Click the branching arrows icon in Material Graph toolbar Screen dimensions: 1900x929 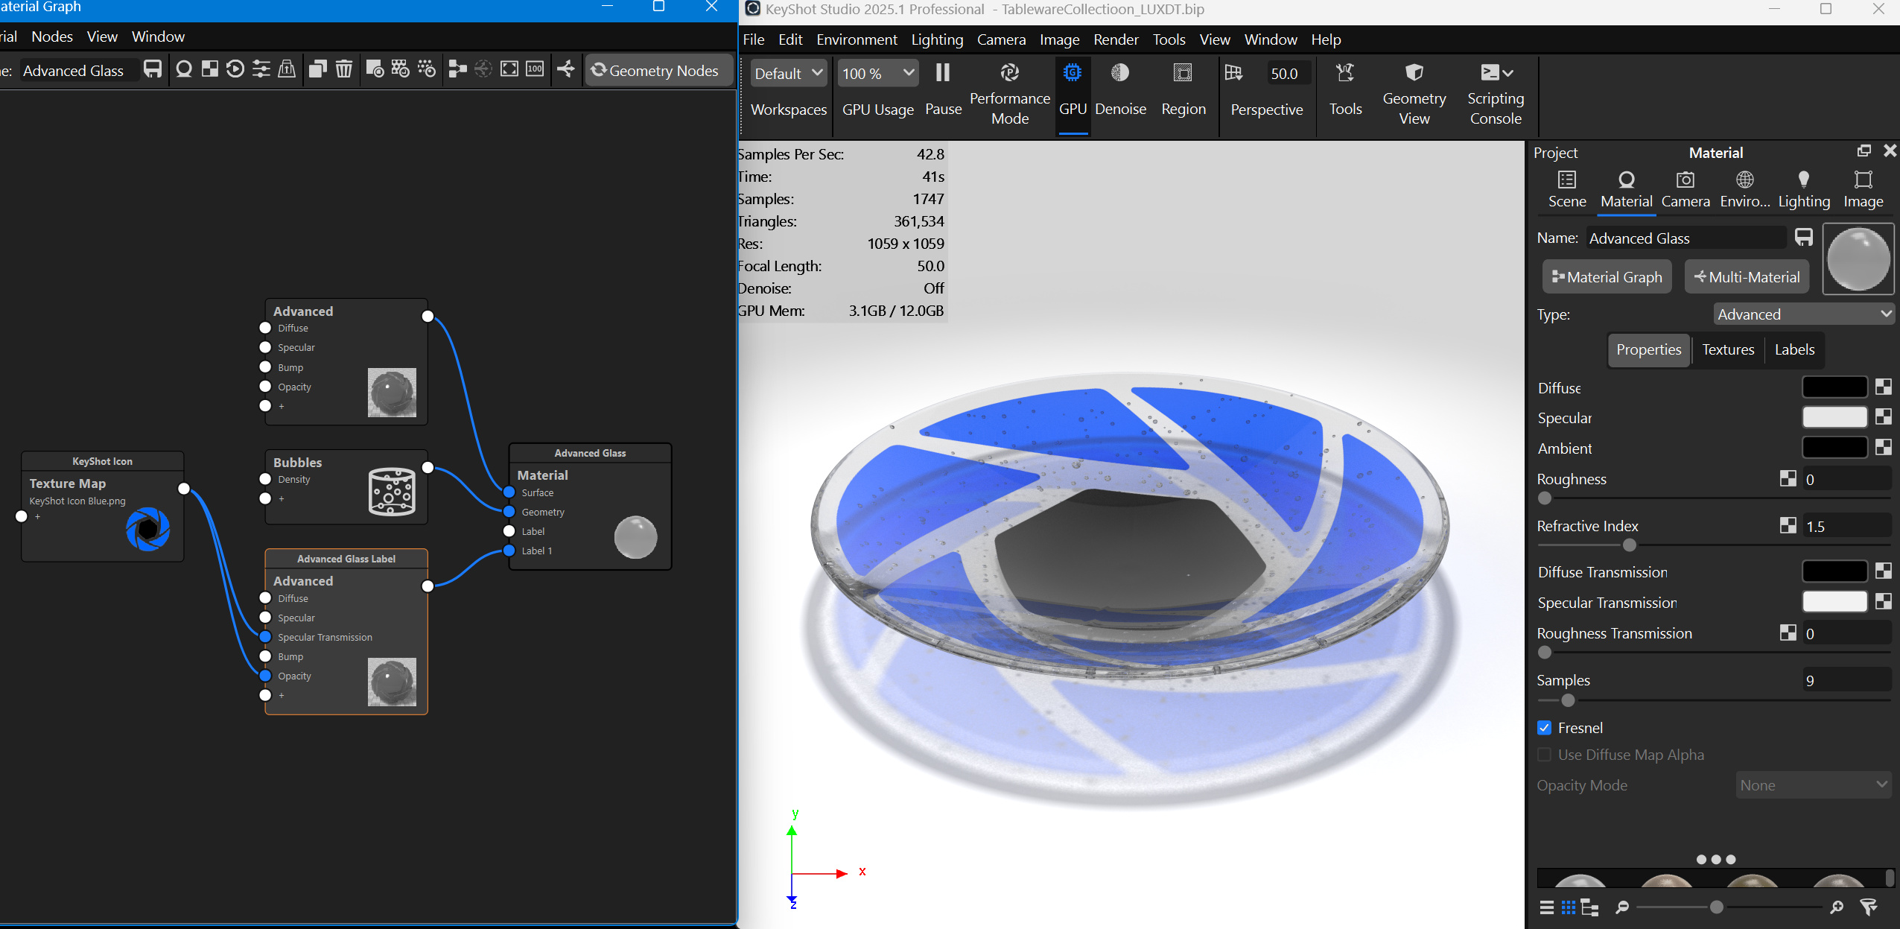566,70
